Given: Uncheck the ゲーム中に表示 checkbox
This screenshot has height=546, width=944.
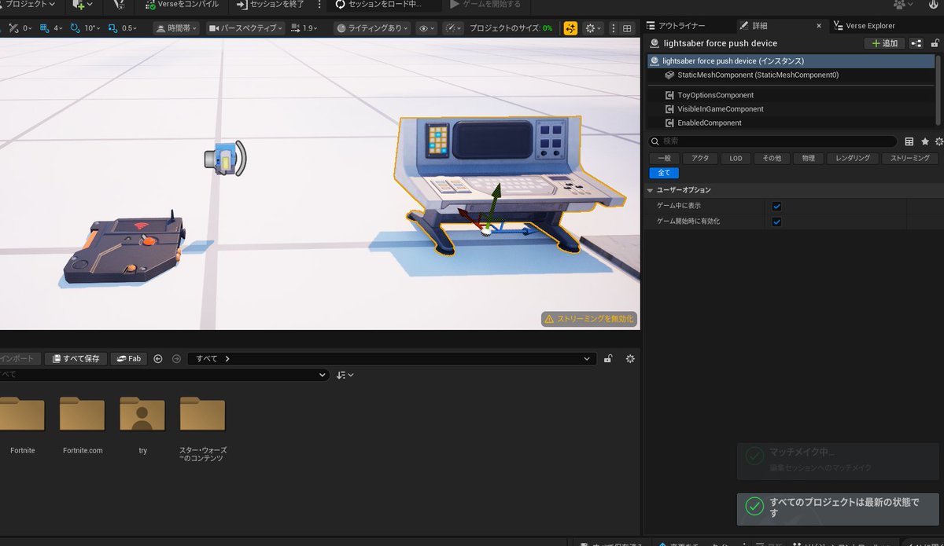Looking at the screenshot, I should [x=776, y=206].
